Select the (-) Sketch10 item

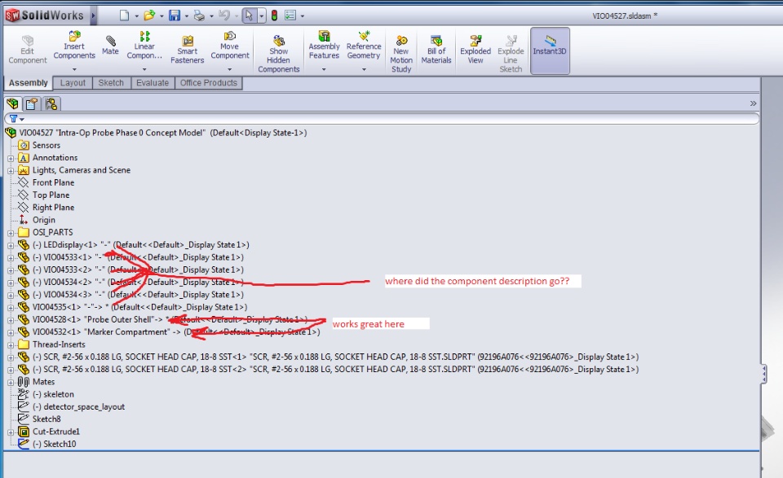pyautogui.click(x=47, y=444)
